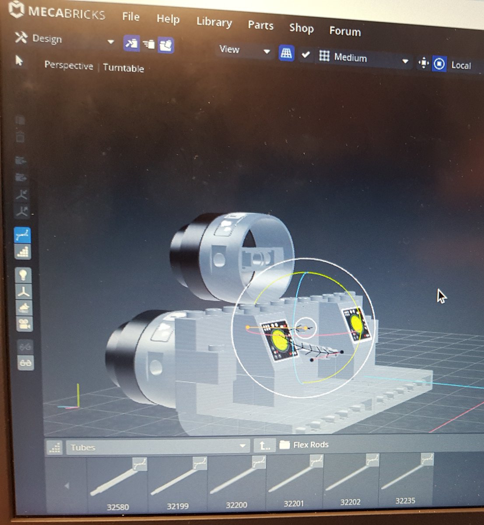Open the File menu
This screenshot has height=525, width=484.
(x=131, y=17)
